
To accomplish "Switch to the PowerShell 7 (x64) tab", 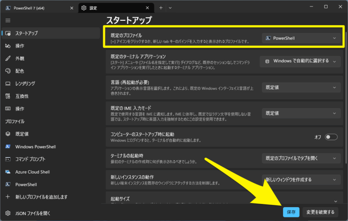I will tap(40, 8).
